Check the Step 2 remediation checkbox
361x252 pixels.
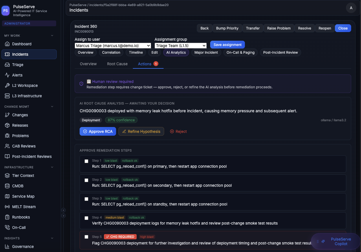click(x=86, y=180)
